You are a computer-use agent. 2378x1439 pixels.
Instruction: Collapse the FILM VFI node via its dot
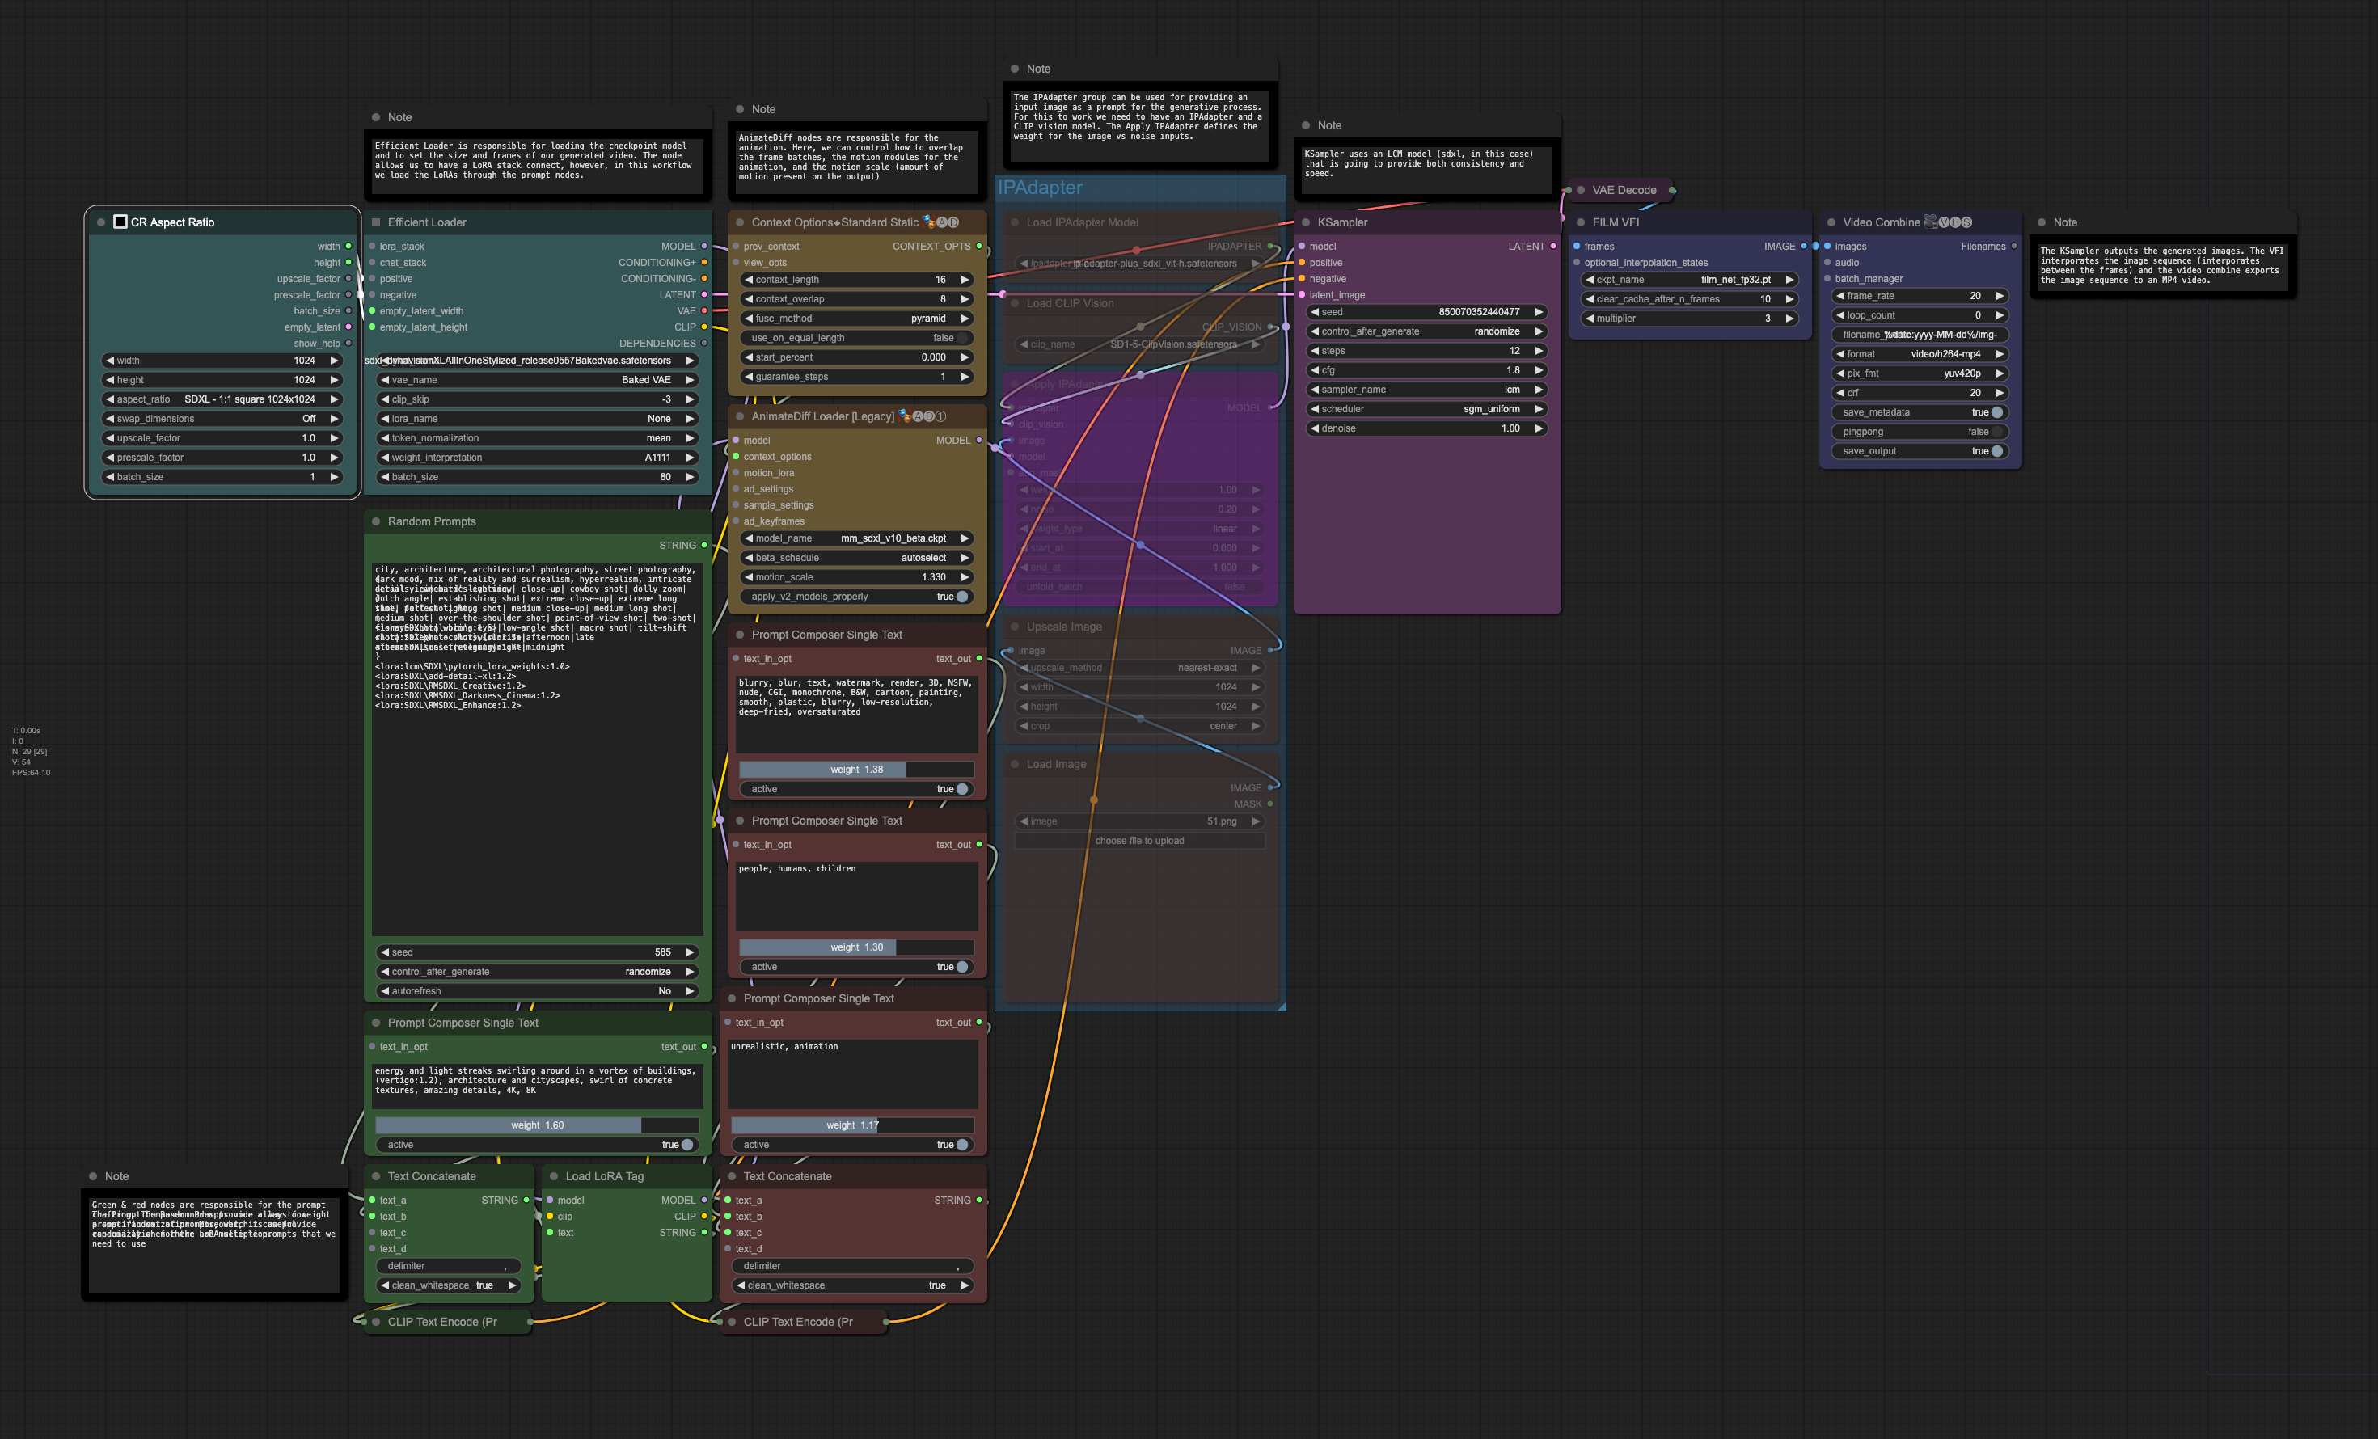pyautogui.click(x=1580, y=222)
